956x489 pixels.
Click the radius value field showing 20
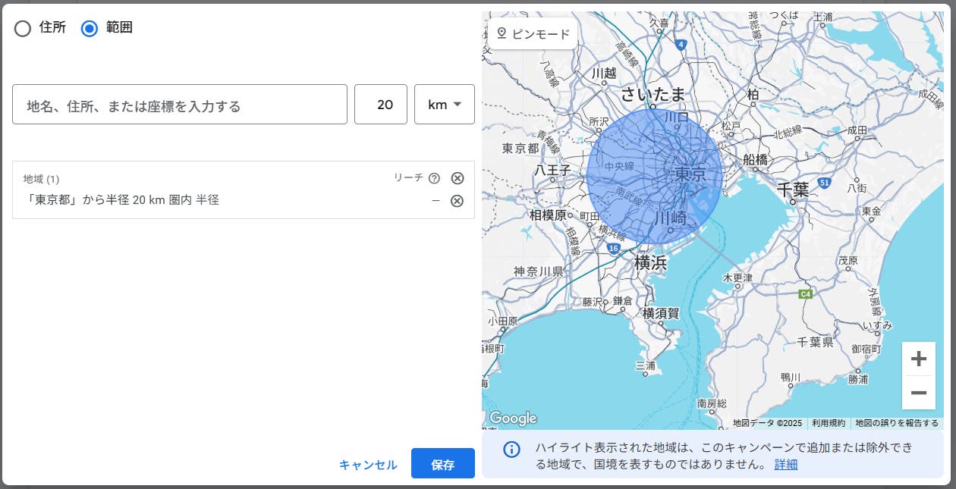[385, 105]
